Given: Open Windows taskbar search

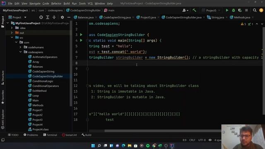Looking at the screenshot, I should point(99,146).
